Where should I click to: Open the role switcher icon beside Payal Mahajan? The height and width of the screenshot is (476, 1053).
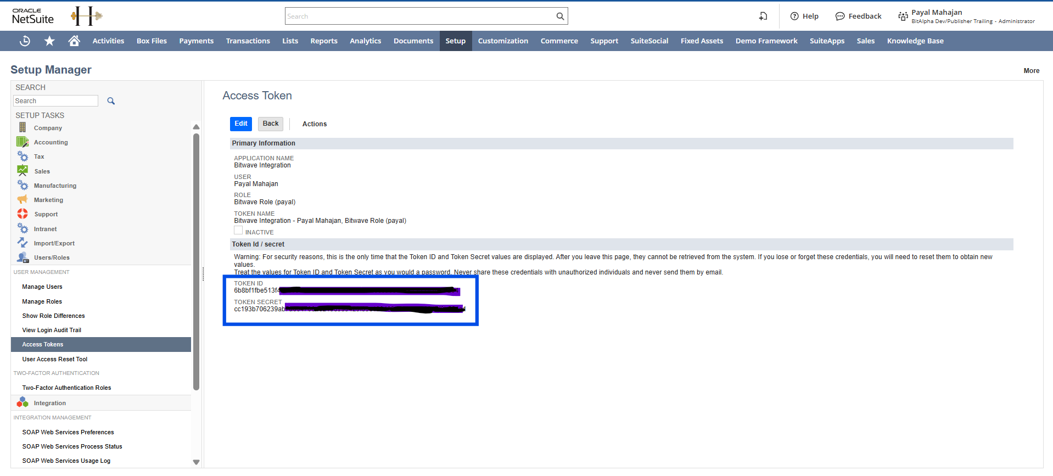pos(903,16)
